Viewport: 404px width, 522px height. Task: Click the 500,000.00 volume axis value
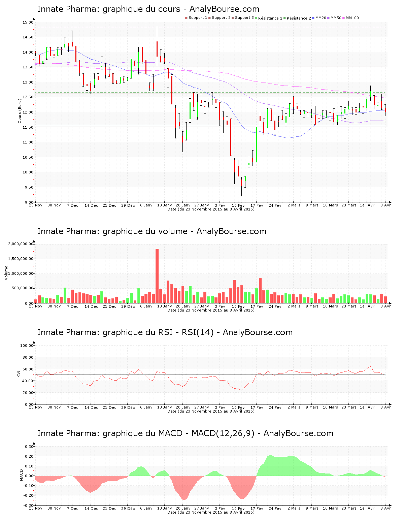pos(23,288)
